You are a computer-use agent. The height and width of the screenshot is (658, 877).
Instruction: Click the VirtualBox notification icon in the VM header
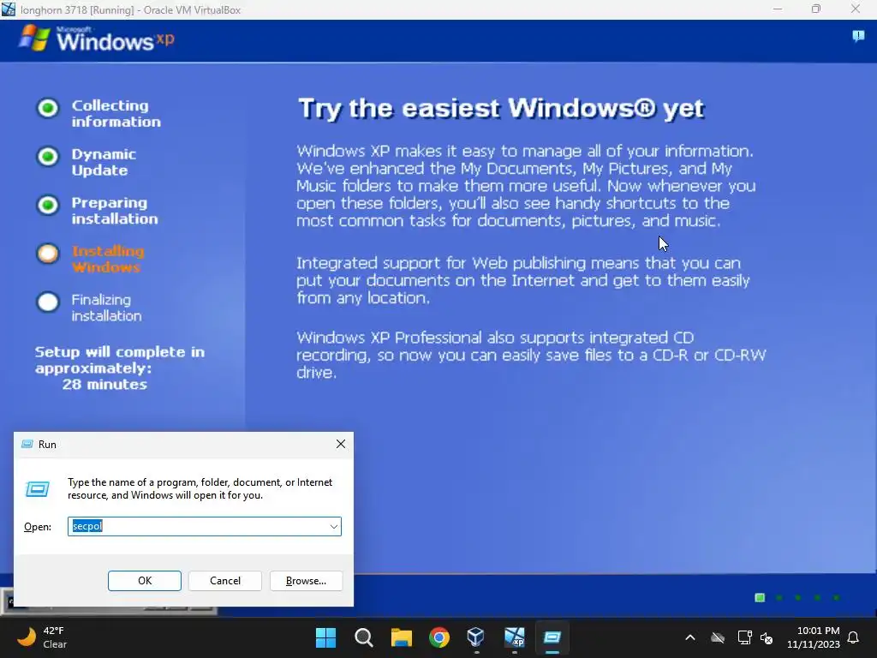pos(858,36)
